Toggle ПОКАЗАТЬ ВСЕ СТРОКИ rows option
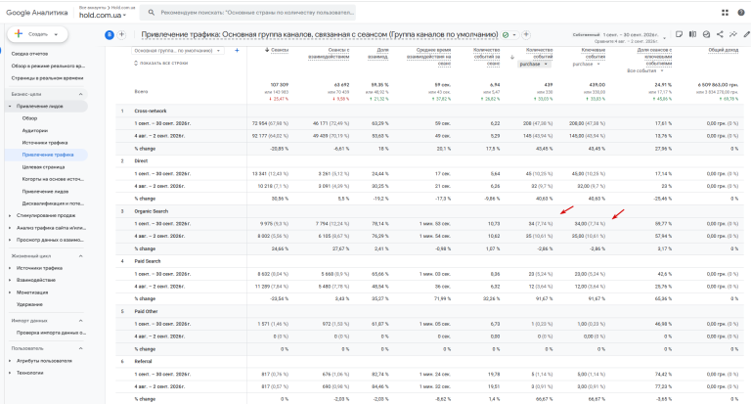 pyautogui.click(x=161, y=63)
